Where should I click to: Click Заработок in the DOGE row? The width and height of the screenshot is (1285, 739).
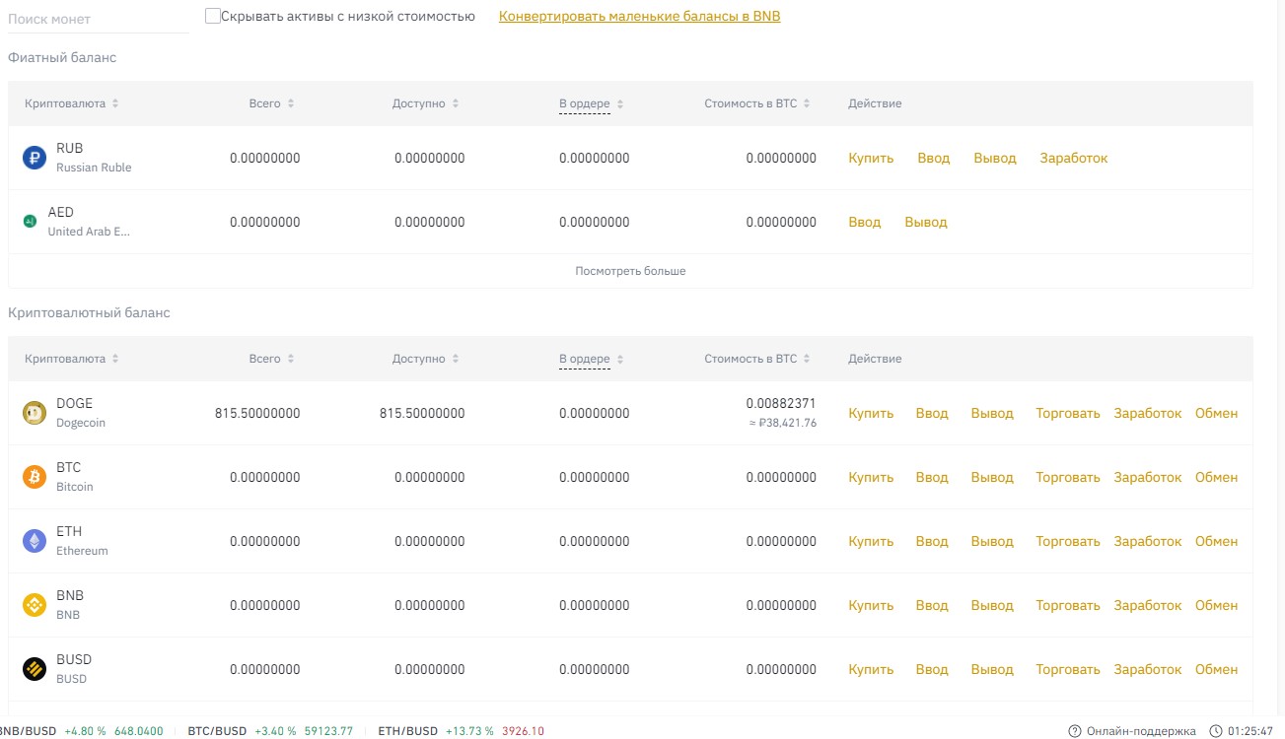[1147, 413]
